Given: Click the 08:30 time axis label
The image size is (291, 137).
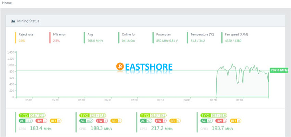Looking at the screenshot, I should click(213, 100).
